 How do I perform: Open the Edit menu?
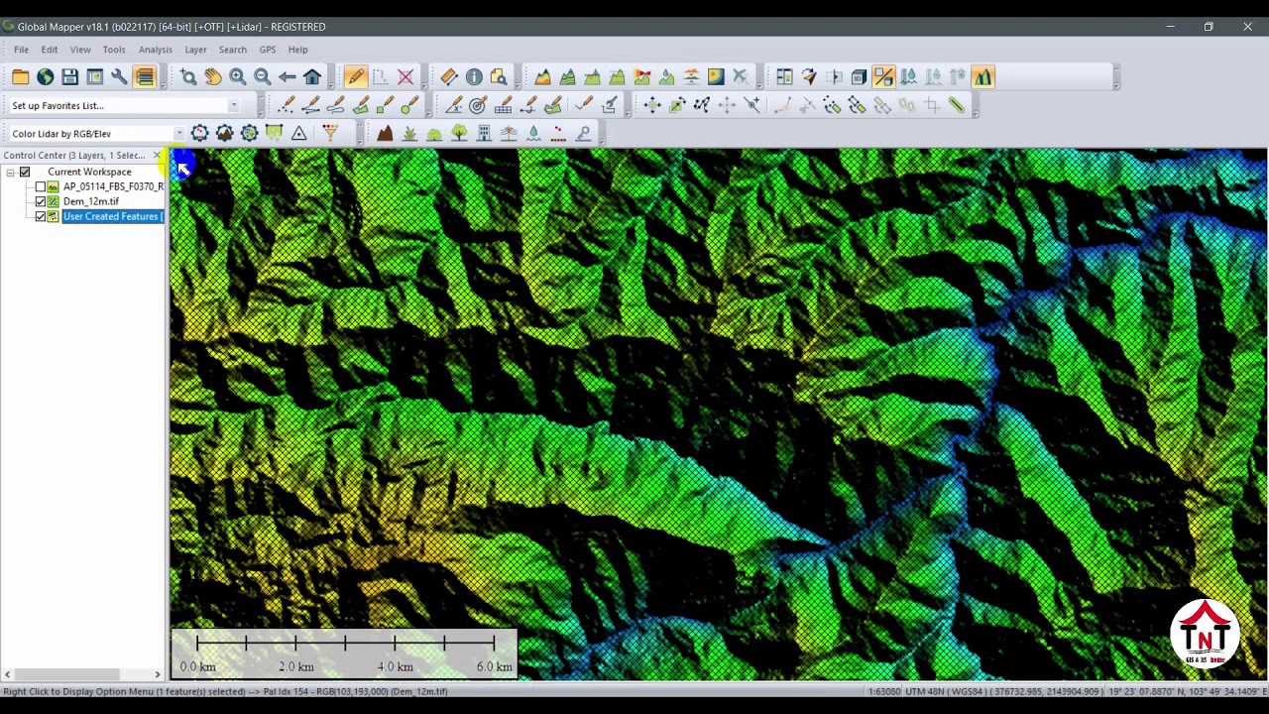49,50
